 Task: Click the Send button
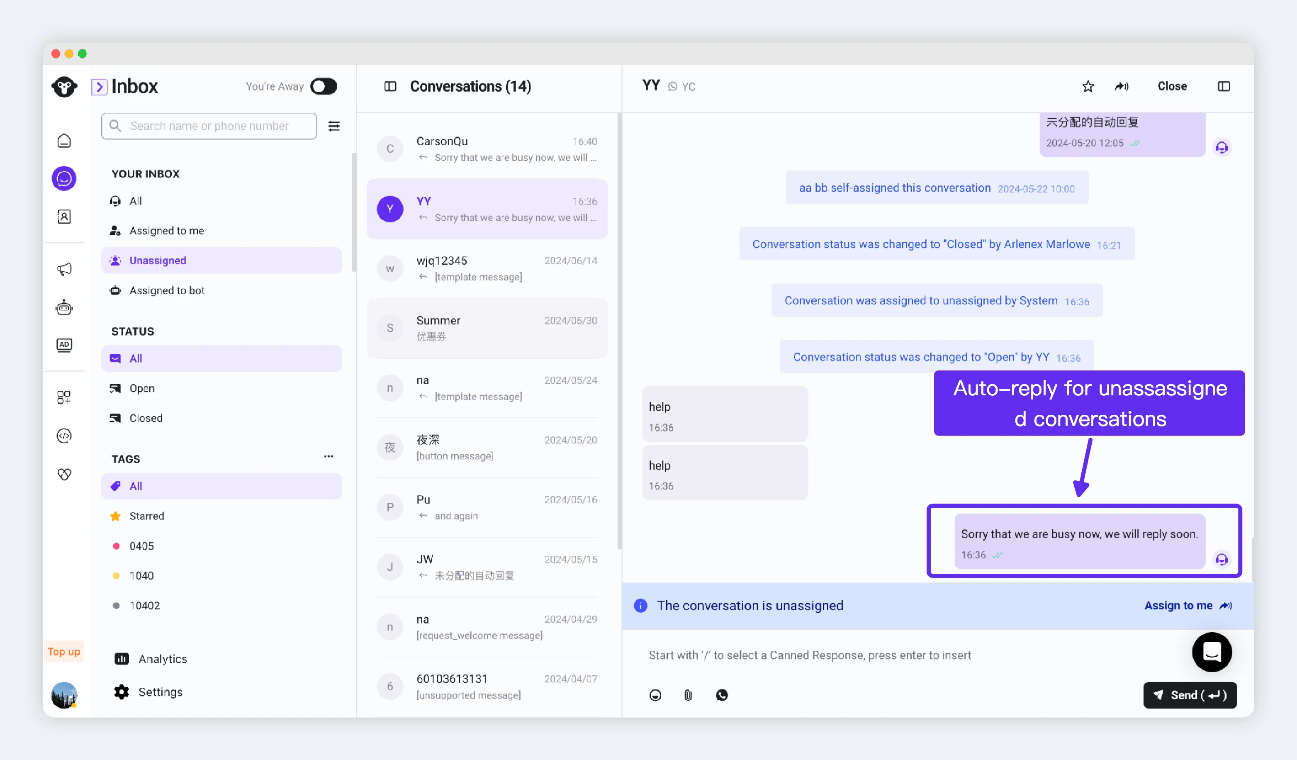click(x=1190, y=695)
